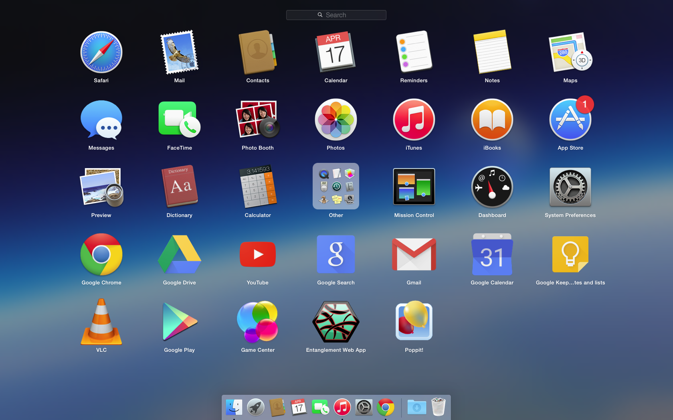Open the Dashboard app
The width and height of the screenshot is (673, 420).
coord(492,187)
